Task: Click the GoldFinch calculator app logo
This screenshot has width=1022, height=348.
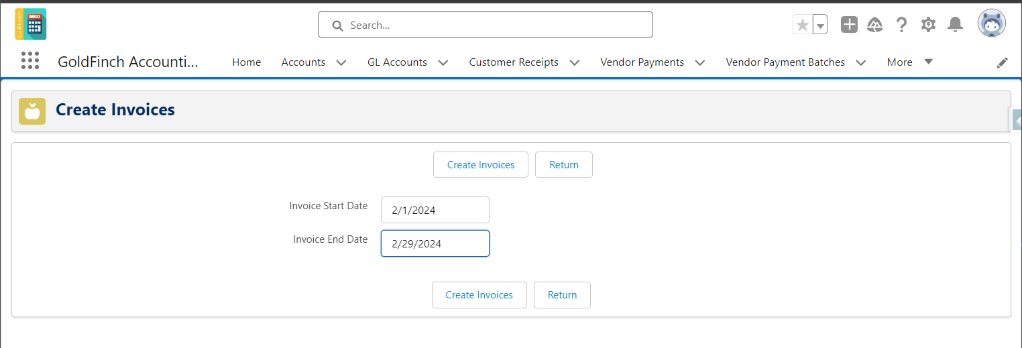Action: click(x=31, y=25)
